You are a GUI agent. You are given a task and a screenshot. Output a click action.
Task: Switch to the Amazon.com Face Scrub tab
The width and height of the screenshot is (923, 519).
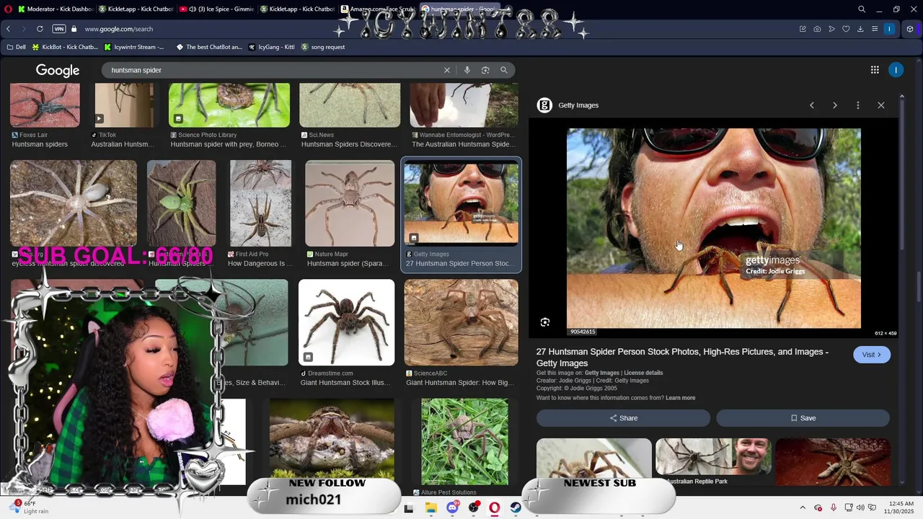pos(378,9)
